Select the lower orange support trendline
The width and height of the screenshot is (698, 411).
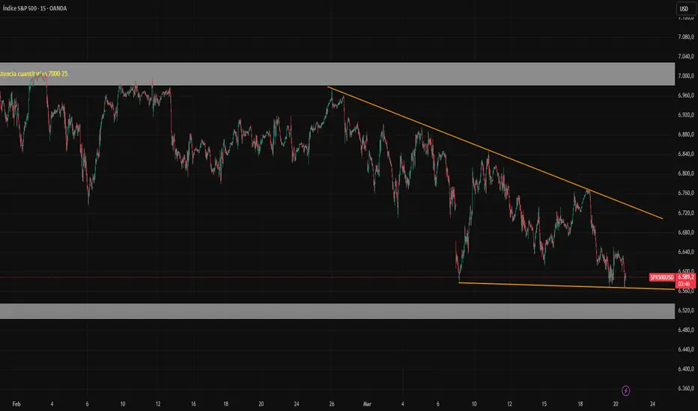(x=566, y=286)
